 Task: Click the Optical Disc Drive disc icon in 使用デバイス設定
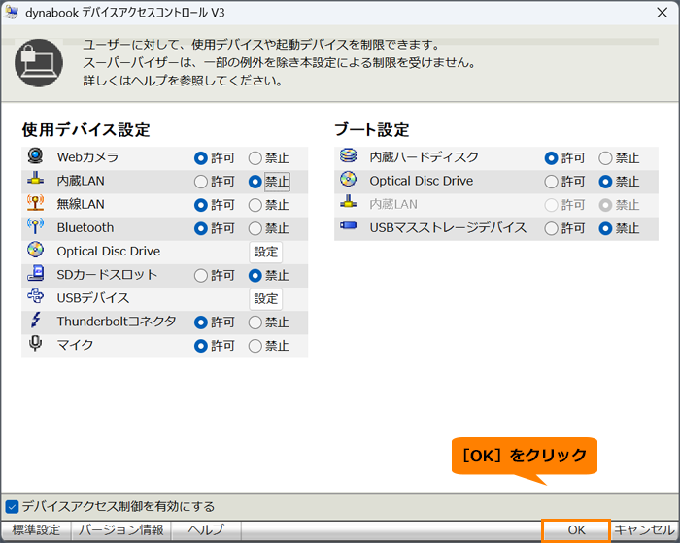coord(36,250)
